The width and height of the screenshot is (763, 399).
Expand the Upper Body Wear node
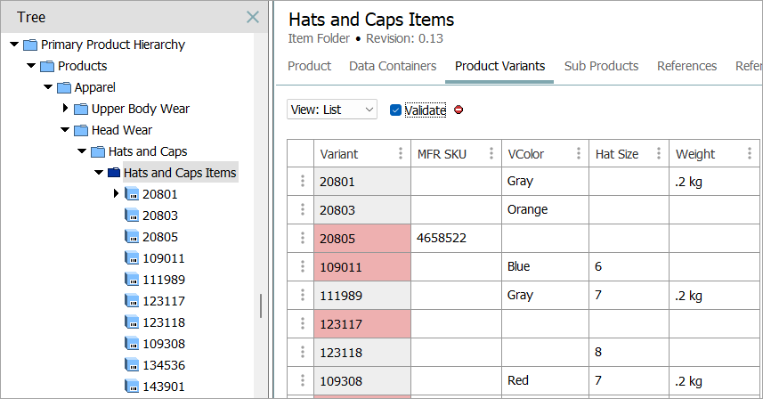65,109
